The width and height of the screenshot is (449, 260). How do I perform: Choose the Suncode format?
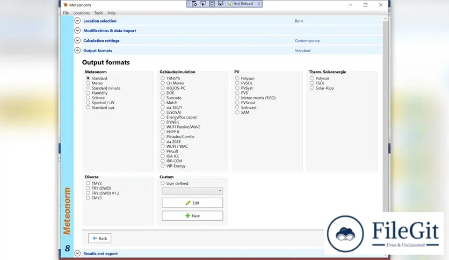click(171, 98)
